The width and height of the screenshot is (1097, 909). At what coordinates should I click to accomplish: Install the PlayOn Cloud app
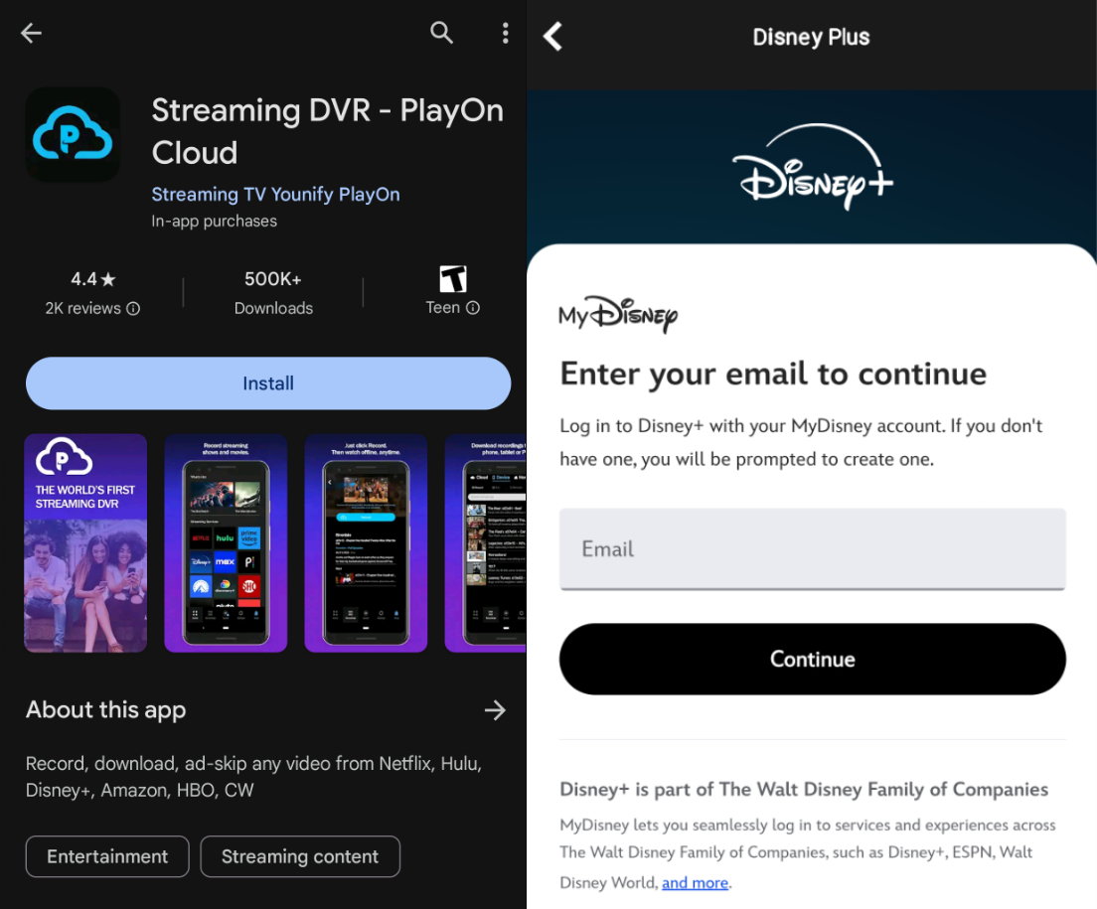point(268,383)
